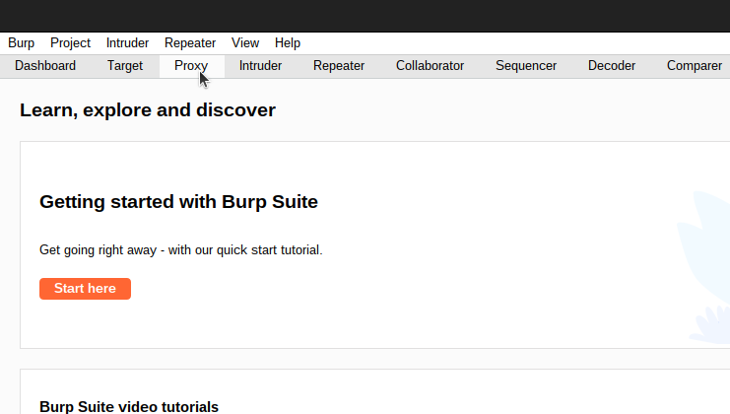Switch to the Intruder tool tab
Viewport: 730px width, 414px height.
pos(260,66)
